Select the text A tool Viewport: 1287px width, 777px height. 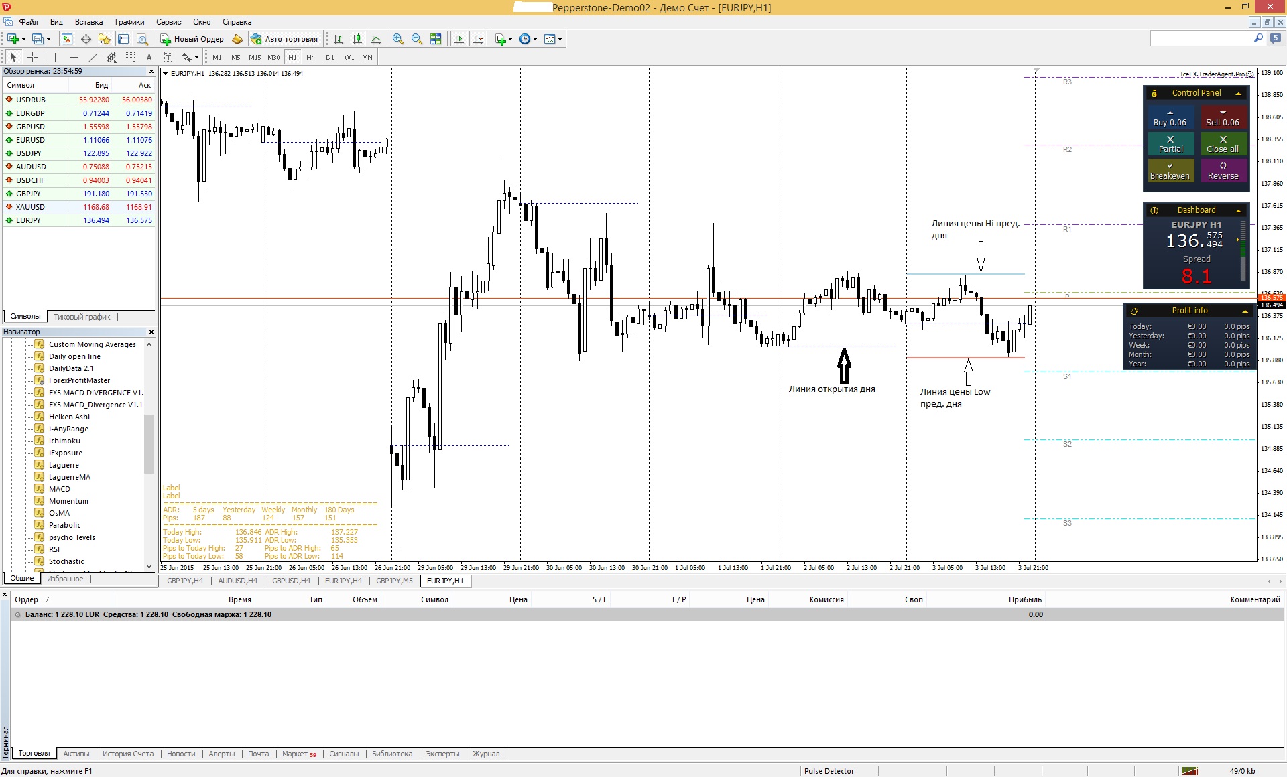(149, 57)
